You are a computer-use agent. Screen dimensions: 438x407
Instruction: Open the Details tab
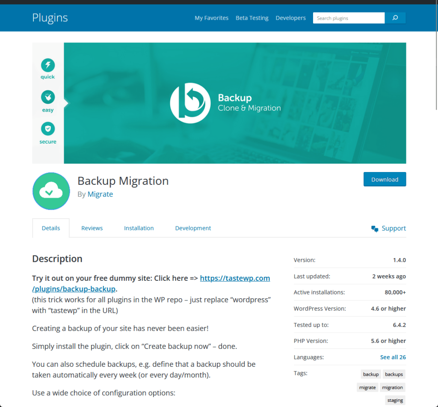point(51,228)
